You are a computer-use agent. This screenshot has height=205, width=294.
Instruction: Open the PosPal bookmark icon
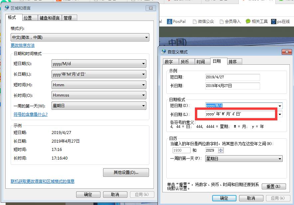coord(169,22)
